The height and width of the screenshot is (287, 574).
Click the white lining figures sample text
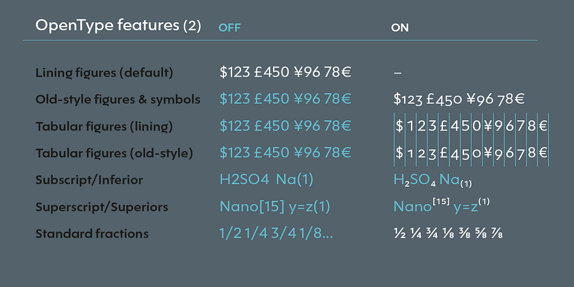[286, 73]
